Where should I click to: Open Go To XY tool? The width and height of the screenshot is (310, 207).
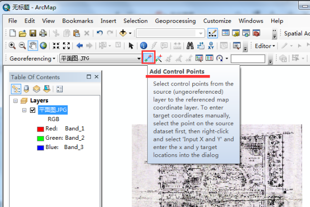point(211,46)
